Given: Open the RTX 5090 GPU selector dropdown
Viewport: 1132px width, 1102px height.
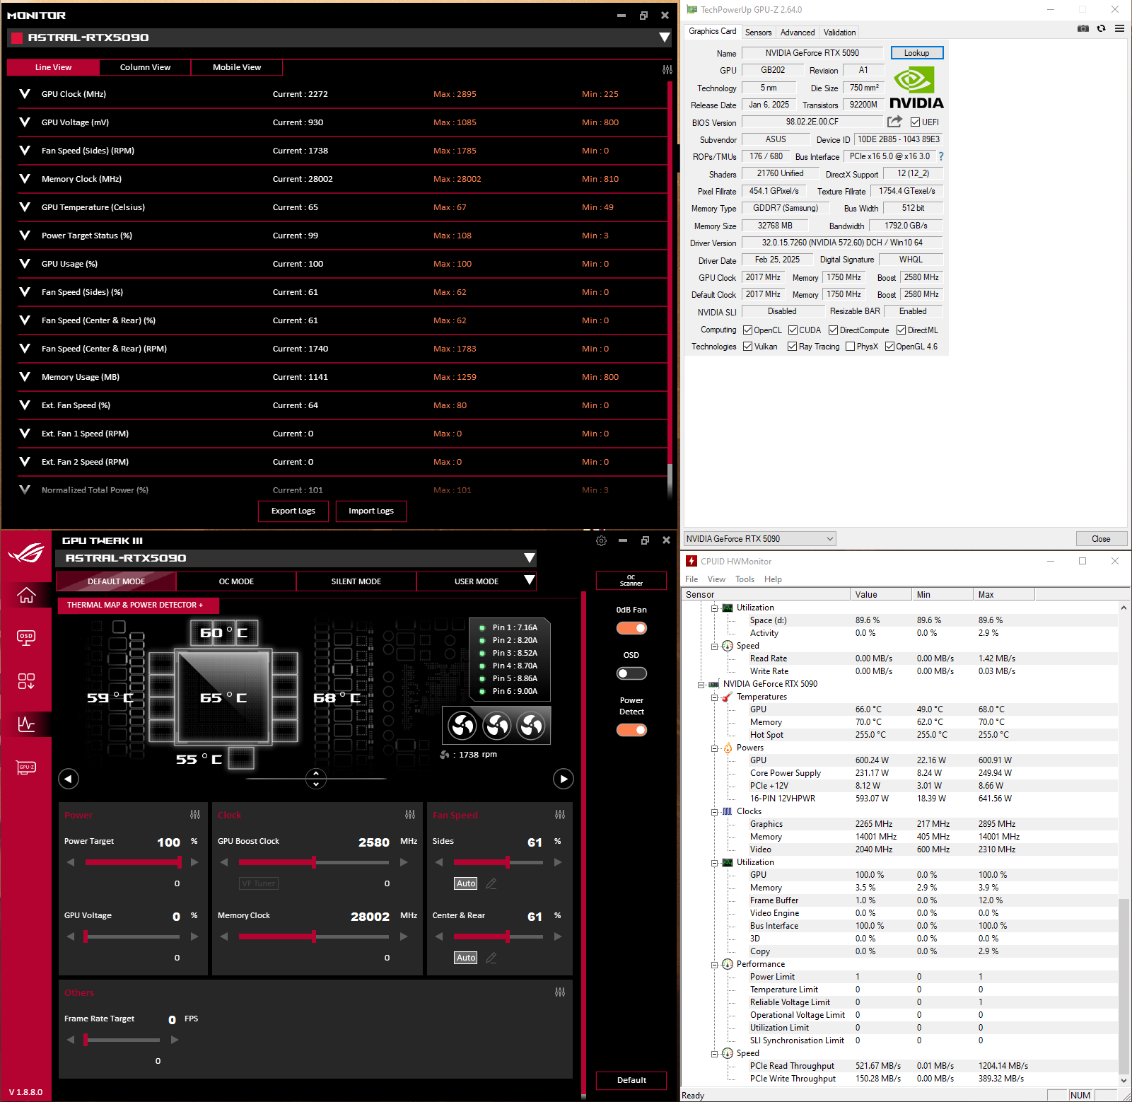Looking at the screenshot, I should 759,539.
